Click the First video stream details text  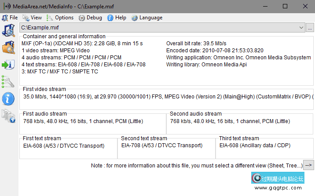click(168, 97)
